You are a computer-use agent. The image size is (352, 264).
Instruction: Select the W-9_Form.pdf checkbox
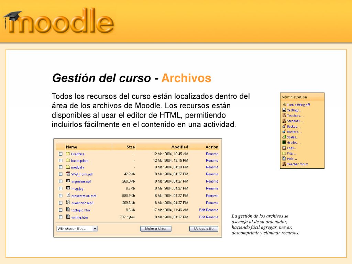[60, 174]
